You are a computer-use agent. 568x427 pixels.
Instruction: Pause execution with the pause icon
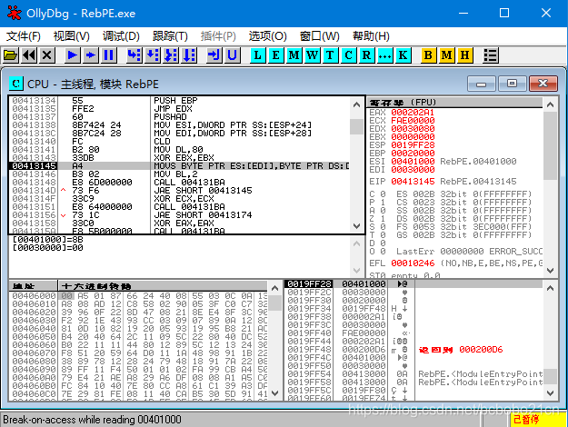(109, 55)
